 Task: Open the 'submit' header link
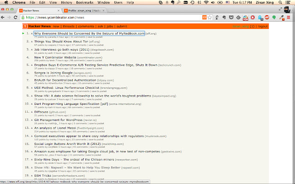pos(122,27)
